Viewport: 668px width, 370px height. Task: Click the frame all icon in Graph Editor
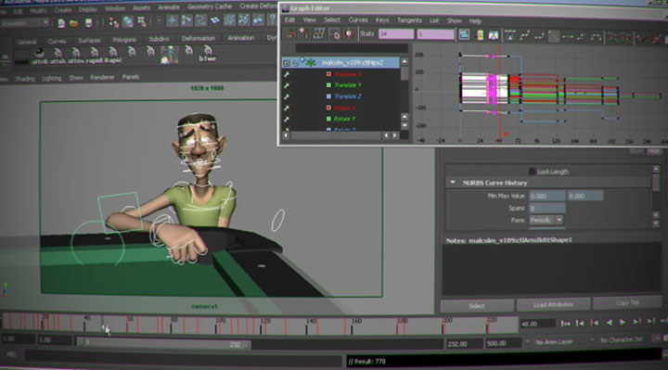[464, 35]
